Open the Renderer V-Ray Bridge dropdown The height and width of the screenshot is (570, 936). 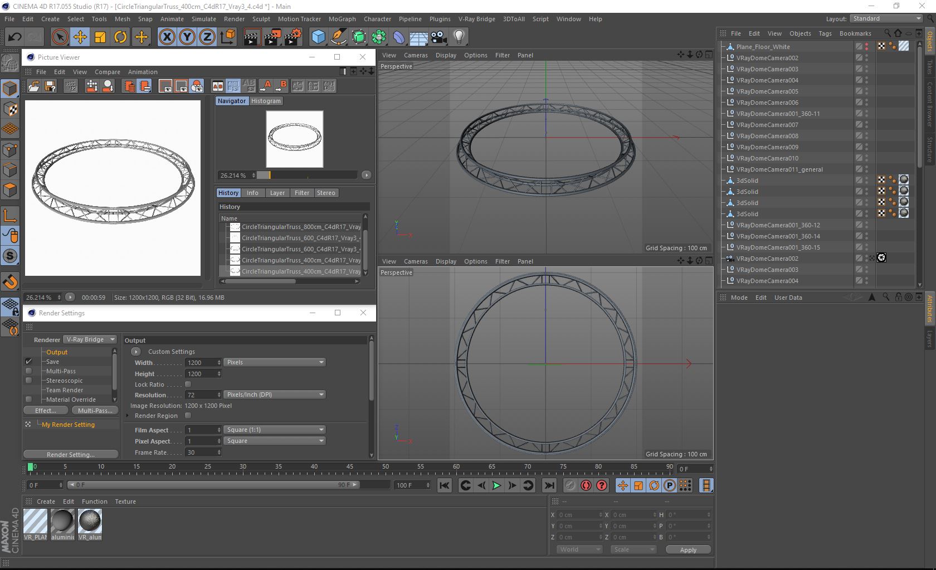90,339
